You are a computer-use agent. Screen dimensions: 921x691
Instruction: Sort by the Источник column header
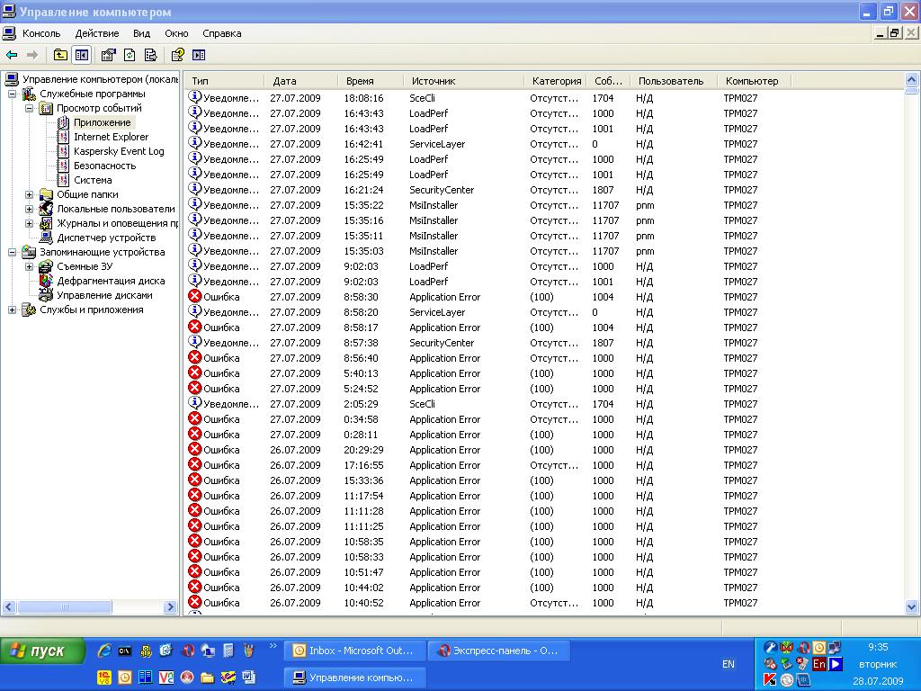click(463, 81)
